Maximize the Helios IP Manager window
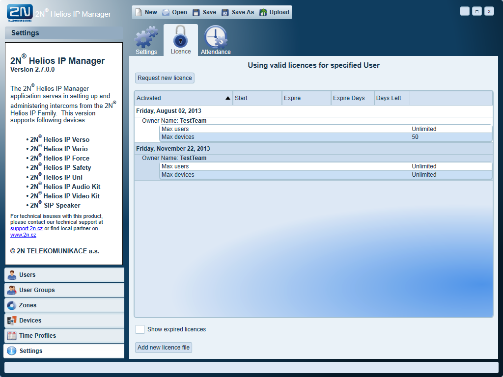The image size is (503, 377). pyautogui.click(x=476, y=11)
